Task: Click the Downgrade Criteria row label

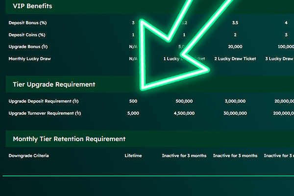Action: pos(29,156)
